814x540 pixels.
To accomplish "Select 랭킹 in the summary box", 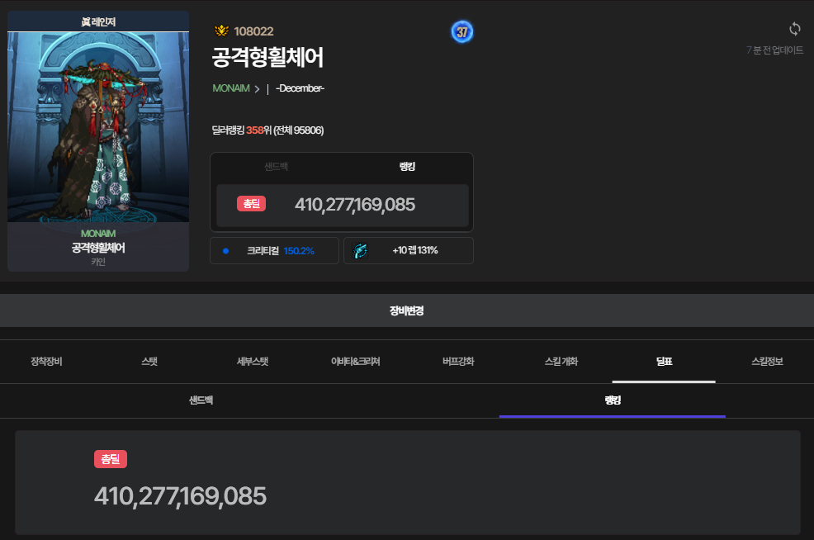I will (x=407, y=167).
